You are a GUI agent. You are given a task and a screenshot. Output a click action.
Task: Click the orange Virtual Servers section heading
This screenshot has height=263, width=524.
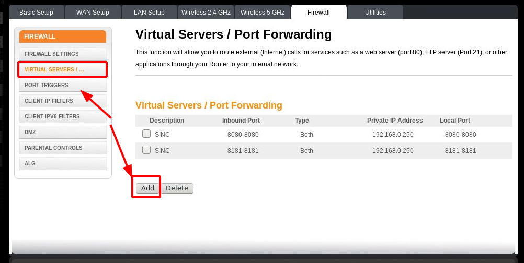[x=209, y=105]
